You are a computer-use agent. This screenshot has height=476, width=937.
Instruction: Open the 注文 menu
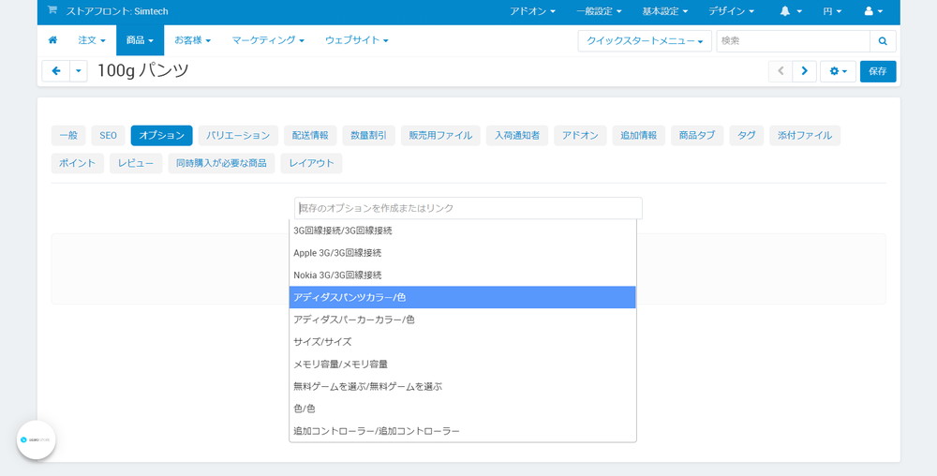click(x=92, y=40)
